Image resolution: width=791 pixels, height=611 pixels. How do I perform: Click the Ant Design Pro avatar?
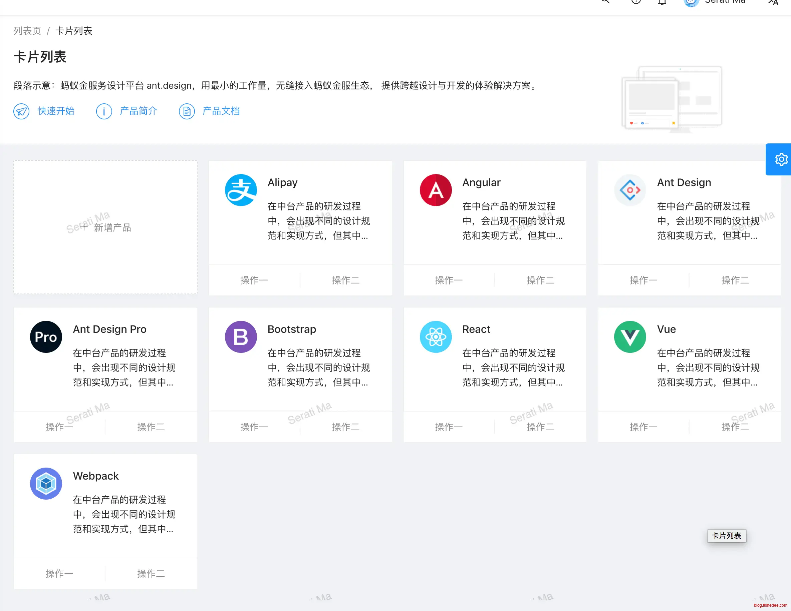[x=46, y=337]
